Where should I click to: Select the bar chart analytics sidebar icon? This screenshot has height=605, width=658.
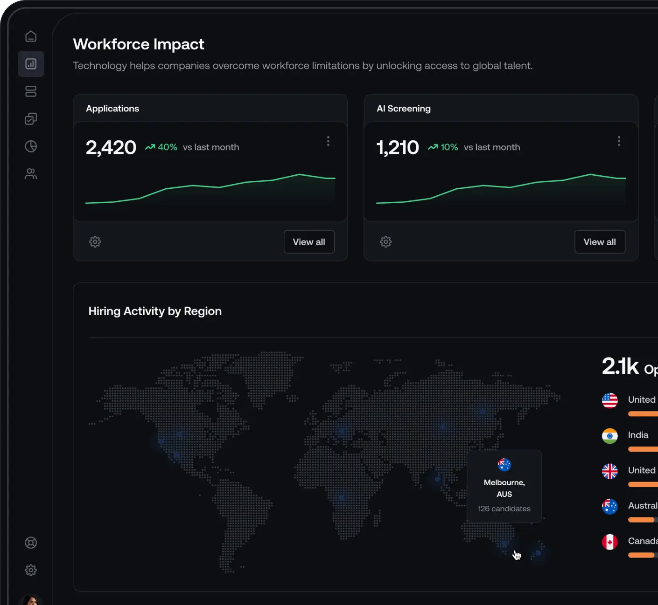coord(31,64)
